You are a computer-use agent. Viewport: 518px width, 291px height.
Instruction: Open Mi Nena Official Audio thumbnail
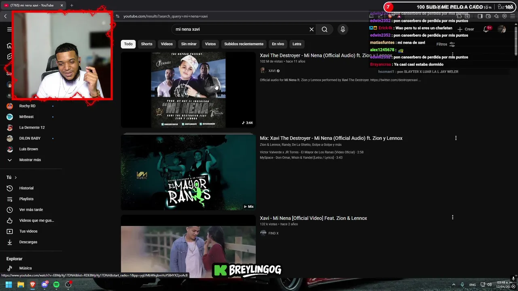188,90
